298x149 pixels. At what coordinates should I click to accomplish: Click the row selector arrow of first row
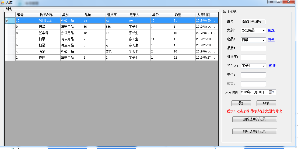point(7,21)
